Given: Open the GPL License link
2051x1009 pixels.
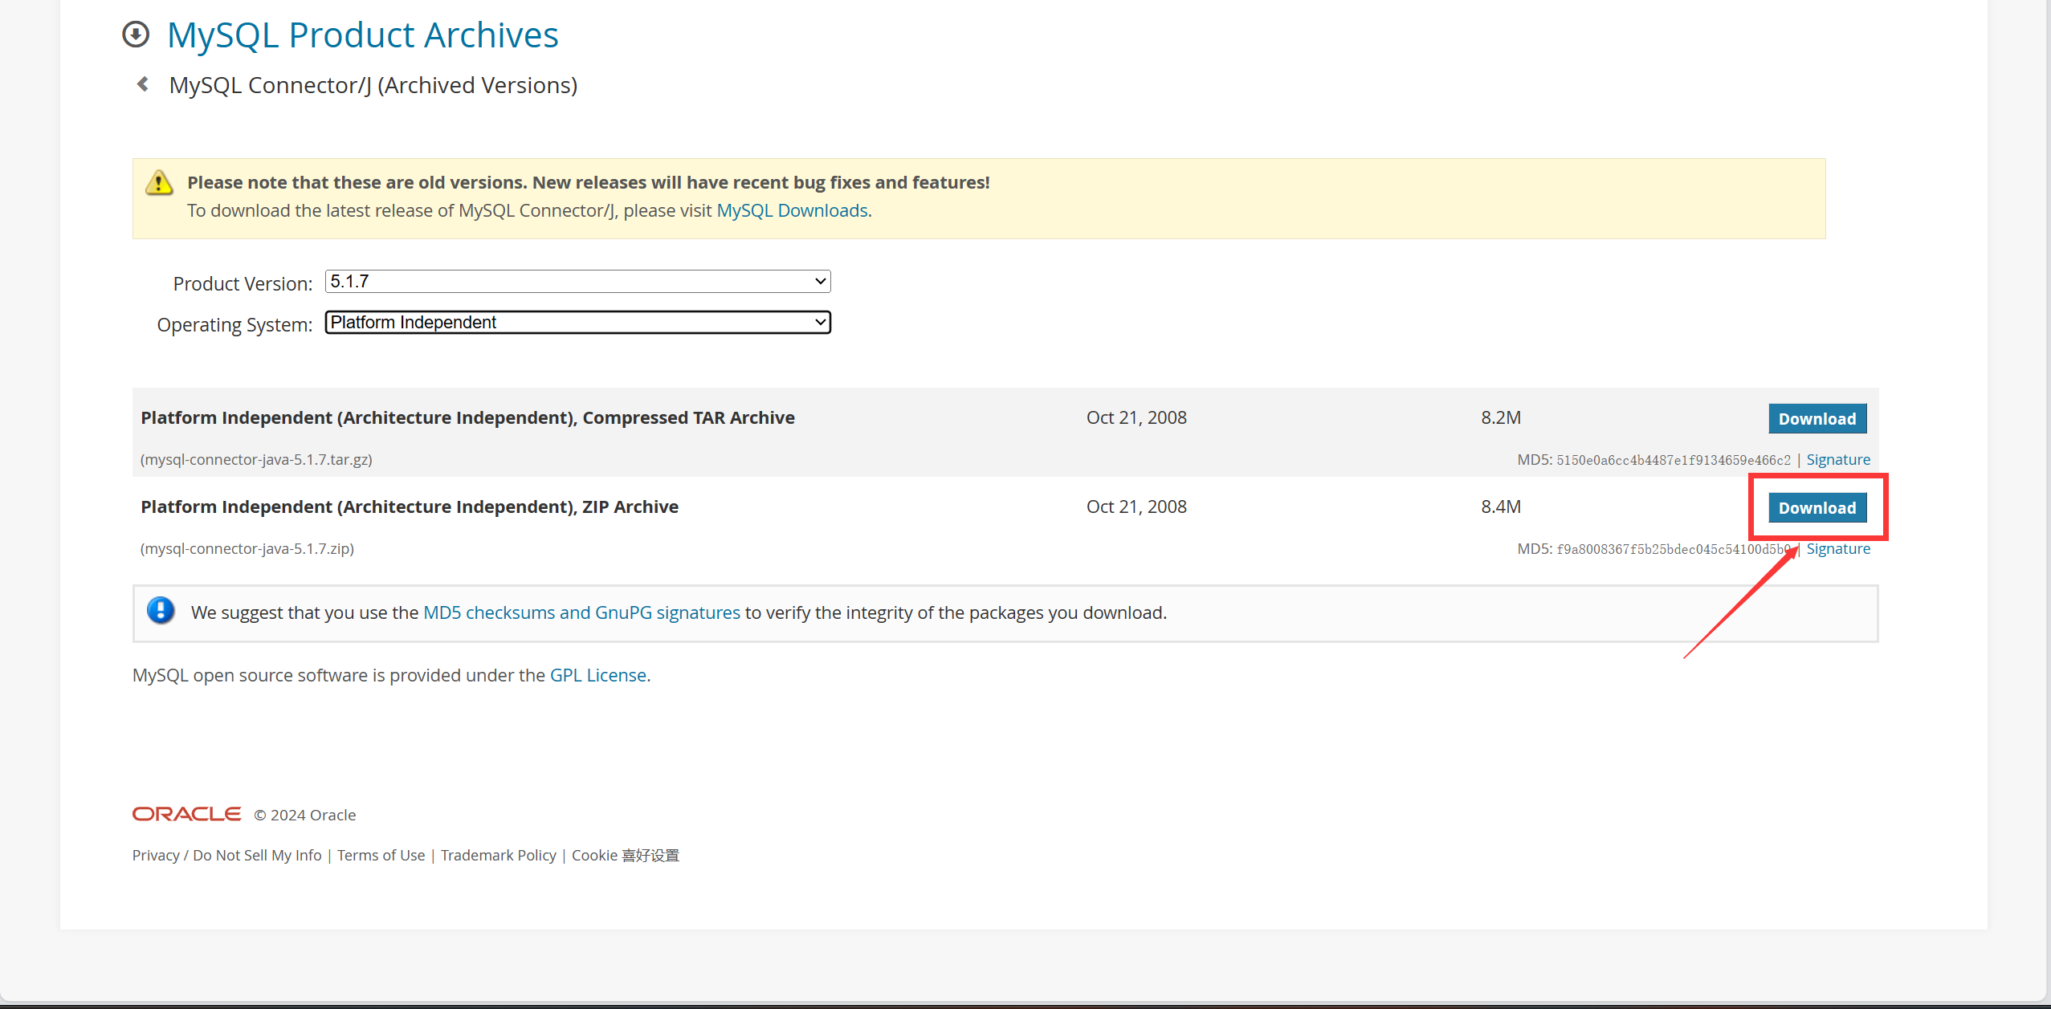Looking at the screenshot, I should tap(597, 675).
